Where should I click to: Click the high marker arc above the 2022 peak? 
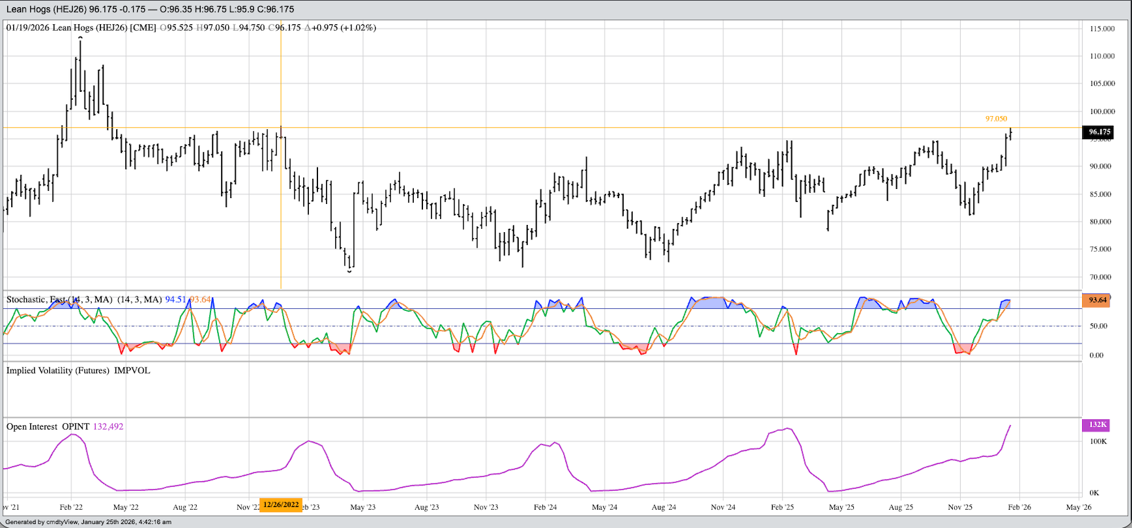tap(81, 38)
